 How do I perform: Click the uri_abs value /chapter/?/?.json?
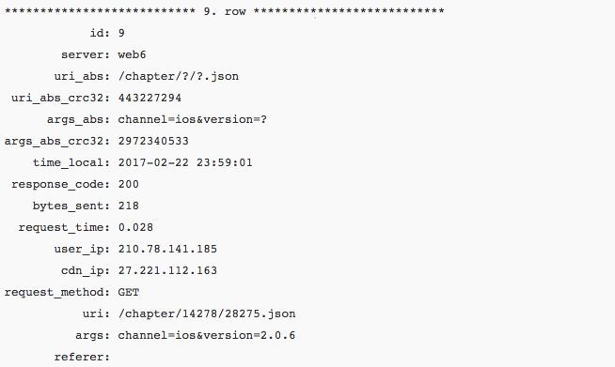point(179,76)
